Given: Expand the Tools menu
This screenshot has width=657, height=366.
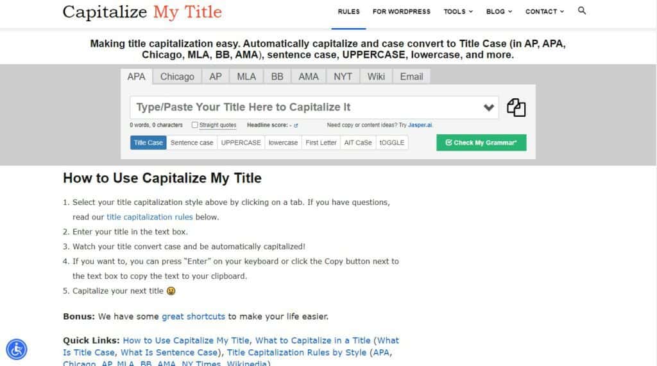Looking at the screenshot, I should pyautogui.click(x=458, y=12).
